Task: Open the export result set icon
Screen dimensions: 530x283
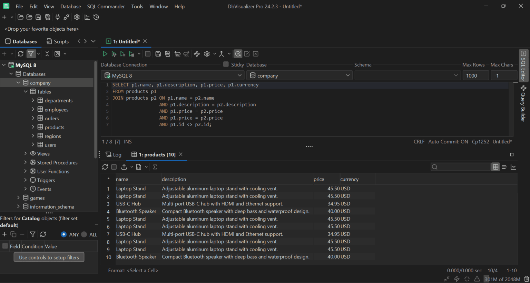Action: tap(125, 167)
